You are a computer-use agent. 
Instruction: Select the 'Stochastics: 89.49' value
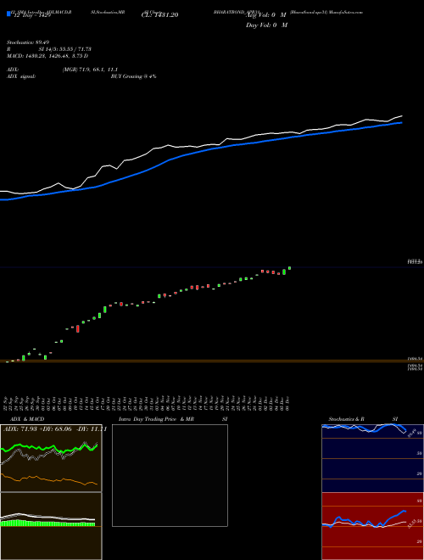click(28, 42)
